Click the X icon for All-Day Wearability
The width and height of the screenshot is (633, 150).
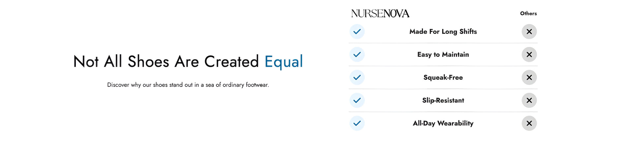[x=529, y=123]
